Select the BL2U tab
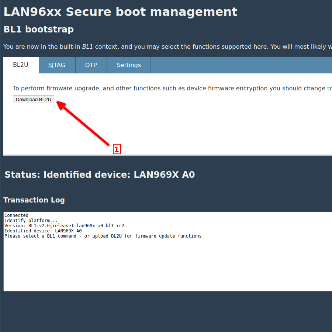This screenshot has height=332, width=332. pos(21,65)
